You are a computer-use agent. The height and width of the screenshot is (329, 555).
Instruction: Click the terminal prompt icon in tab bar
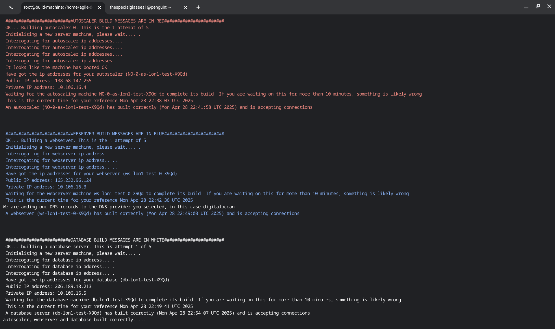point(11,8)
